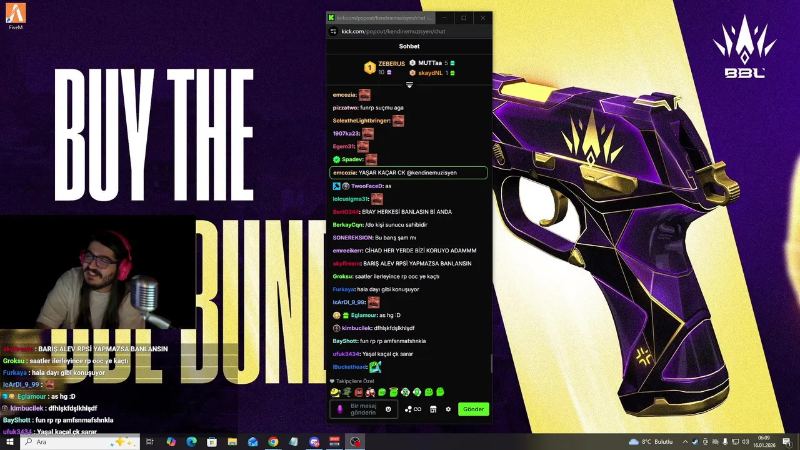Open Microsoft Store from taskbar
Screen dimensions: 800x450
click(212, 442)
